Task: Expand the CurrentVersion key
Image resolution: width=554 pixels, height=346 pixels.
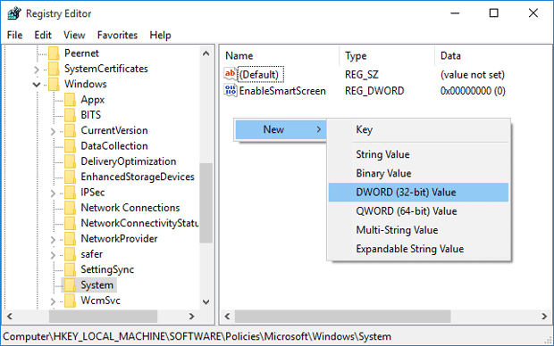Action: [x=53, y=132]
